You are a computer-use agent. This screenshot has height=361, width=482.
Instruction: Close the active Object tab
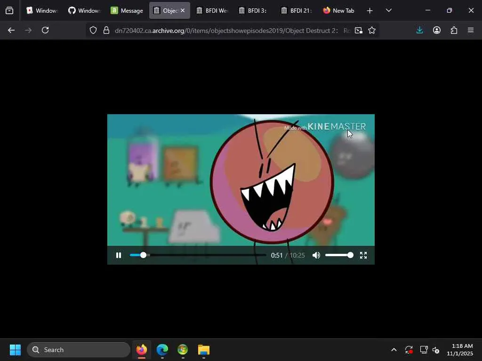(183, 10)
